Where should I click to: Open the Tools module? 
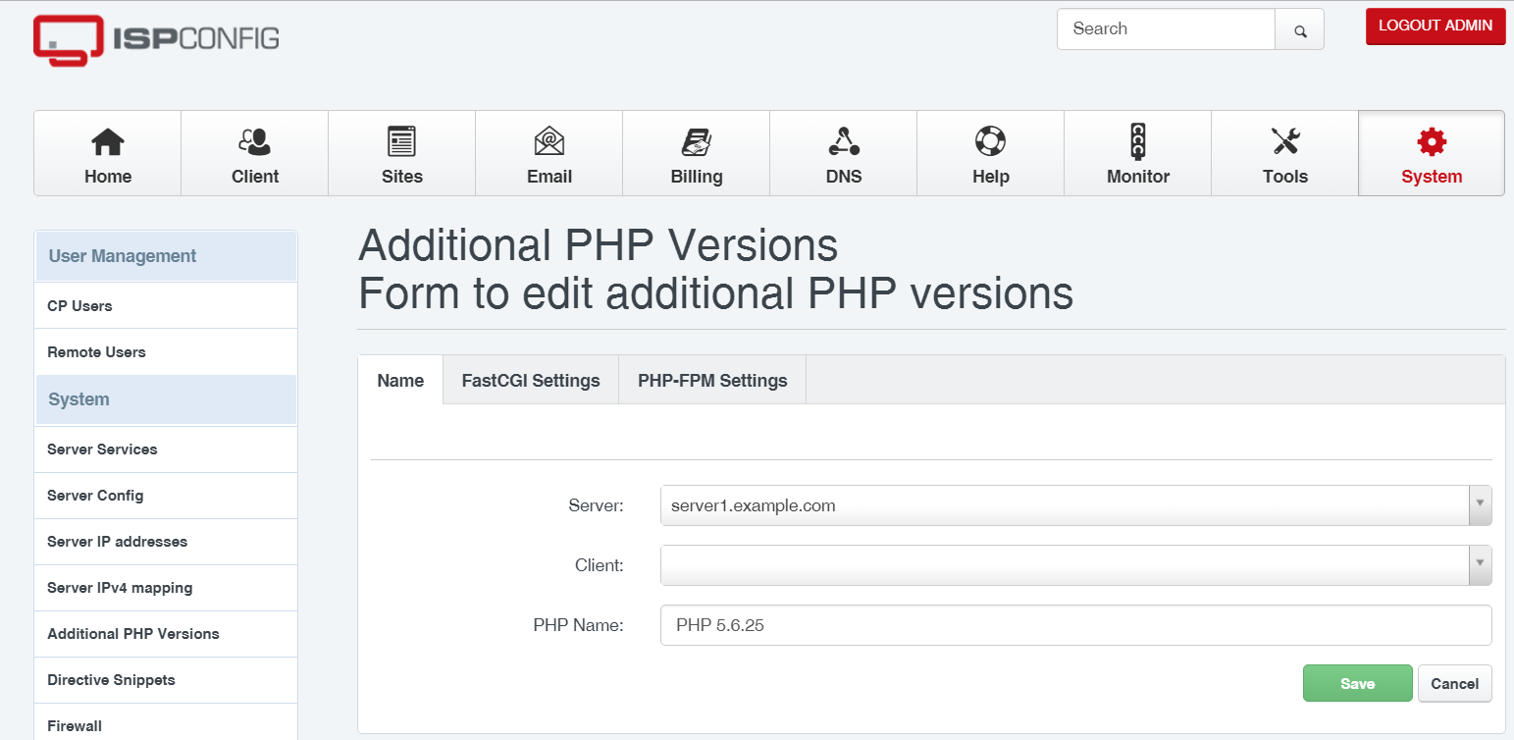(1285, 154)
